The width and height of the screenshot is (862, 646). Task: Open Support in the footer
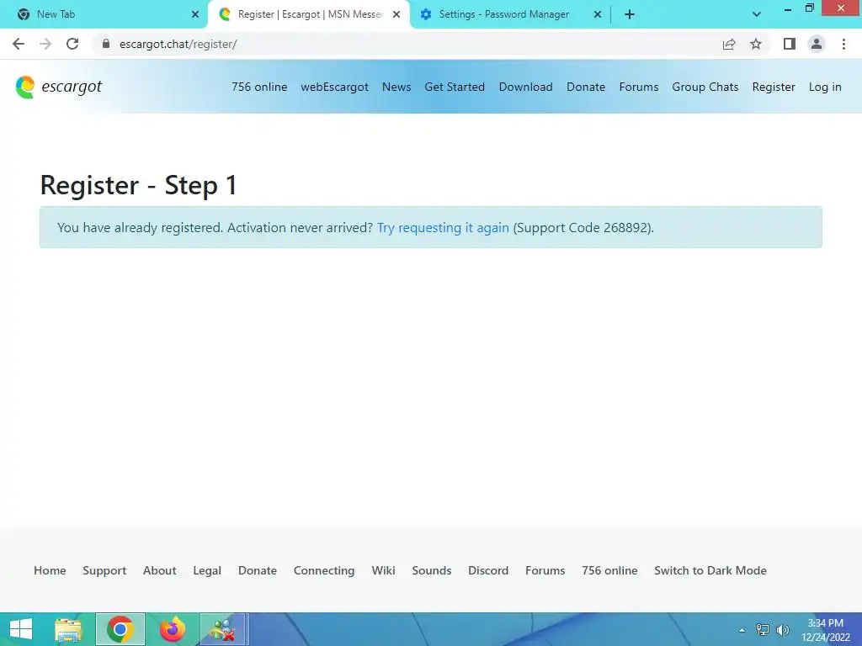click(104, 570)
